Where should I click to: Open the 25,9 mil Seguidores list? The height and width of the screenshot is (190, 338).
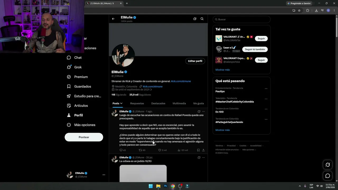pyautogui.click(x=140, y=95)
